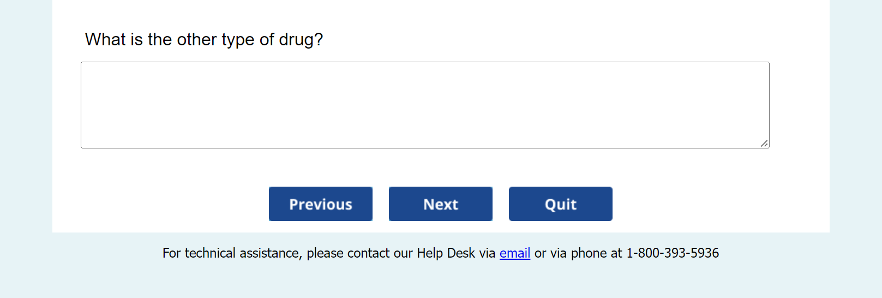Image resolution: width=882 pixels, height=298 pixels.
Task: Go back to the previous question
Action: 320,204
